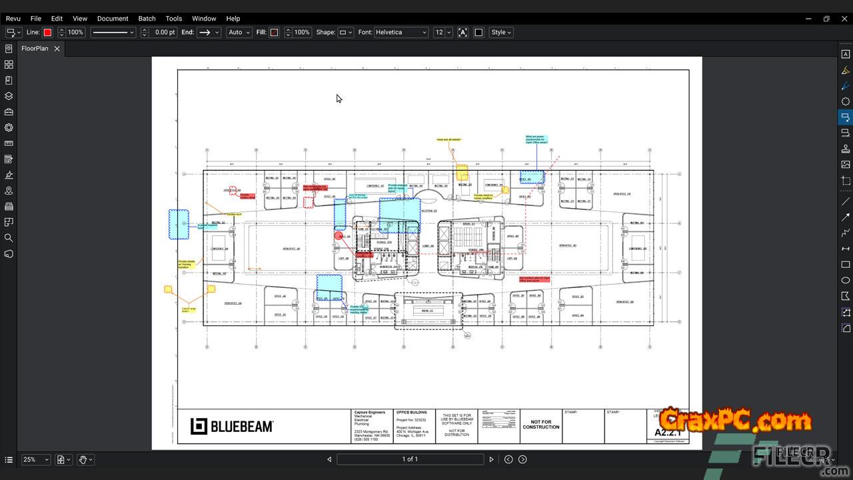853x480 pixels.
Task: Open the Document menu
Action: pos(113,19)
